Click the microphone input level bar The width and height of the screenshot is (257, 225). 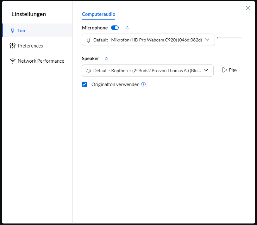click(x=229, y=38)
